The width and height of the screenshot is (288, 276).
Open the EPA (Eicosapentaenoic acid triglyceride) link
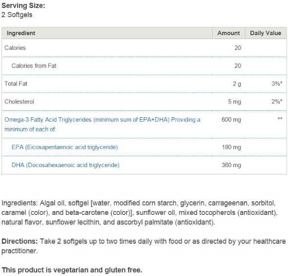coord(64,147)
